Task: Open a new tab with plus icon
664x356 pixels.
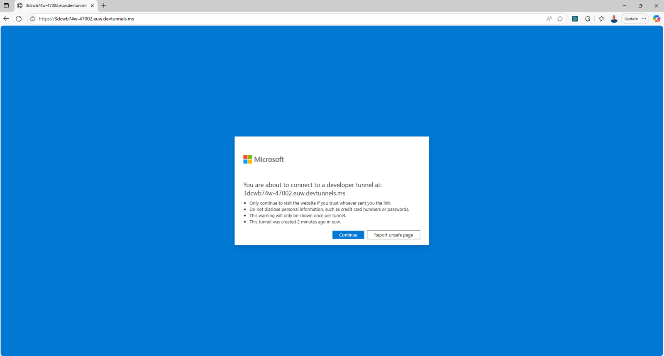Action: [104, 6]
